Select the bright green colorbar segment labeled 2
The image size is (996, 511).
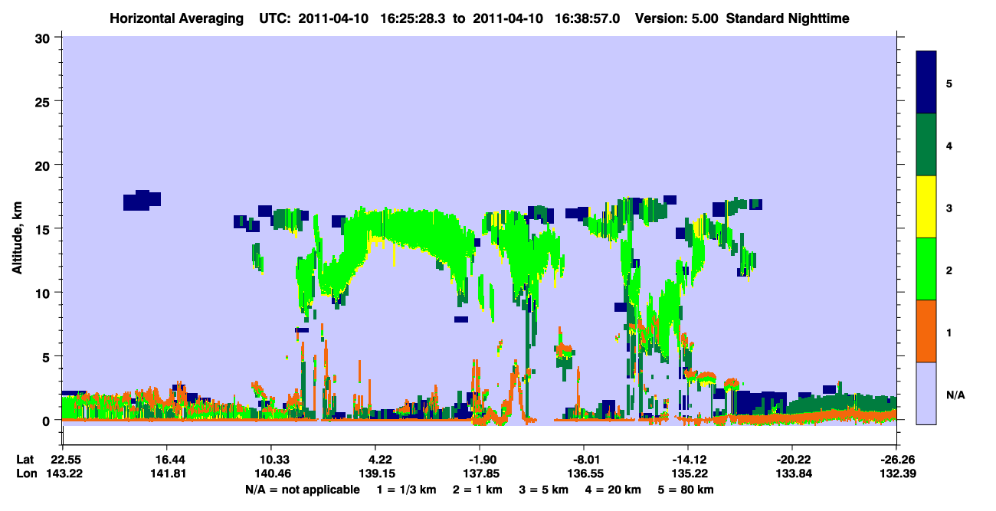coord(926,269)
